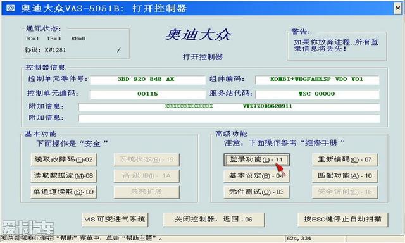Click the window system icon in title bar
The height and width of the screenshot is (243, 405).
(x=11, y=8)
